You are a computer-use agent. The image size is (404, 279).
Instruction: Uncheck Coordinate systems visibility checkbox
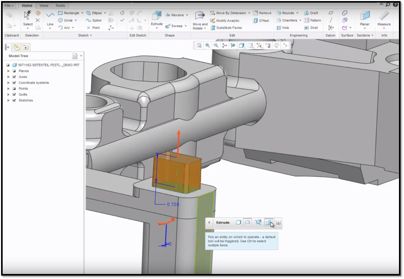pos(14,83)
